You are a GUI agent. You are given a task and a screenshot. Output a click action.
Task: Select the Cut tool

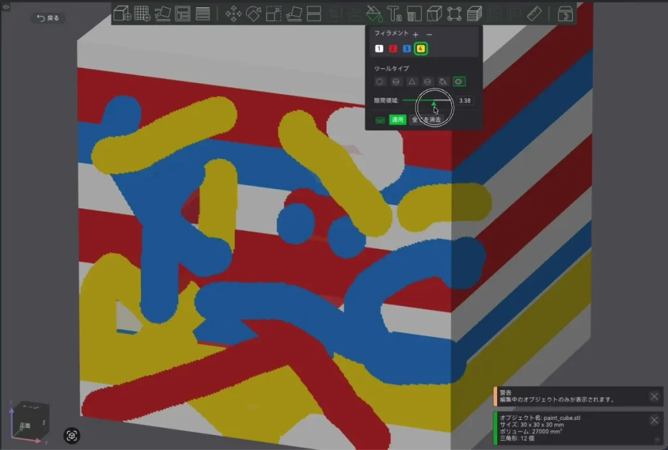pos(314,14)
